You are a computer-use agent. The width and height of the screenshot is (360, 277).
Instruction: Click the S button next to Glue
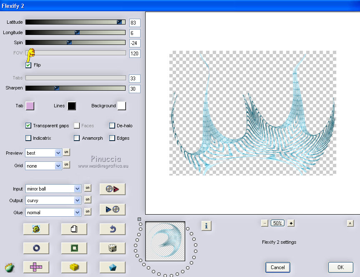[x=88, y=212]
